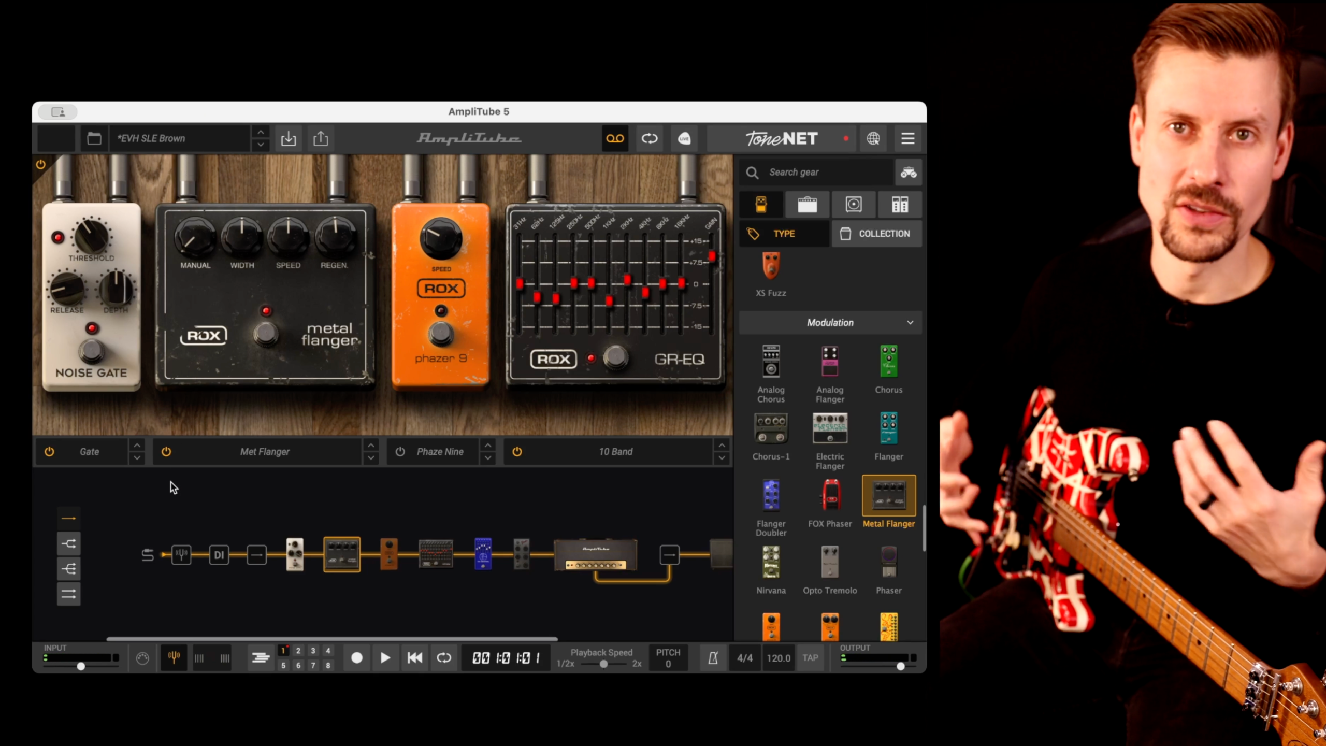
Task: Click the custom shop cart icon
Action: tap(909, 173)
